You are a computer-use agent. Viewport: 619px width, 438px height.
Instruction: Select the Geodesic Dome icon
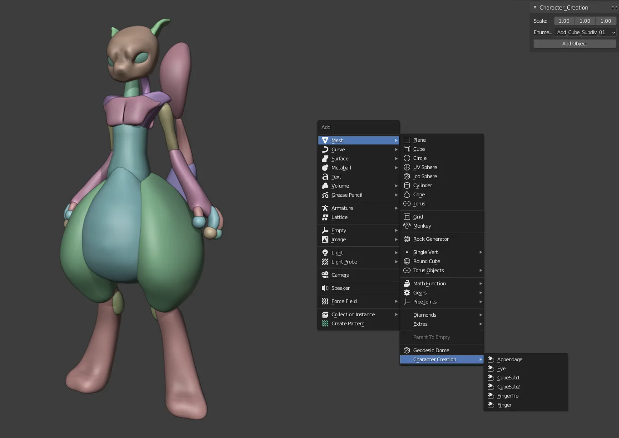point(407,350)
